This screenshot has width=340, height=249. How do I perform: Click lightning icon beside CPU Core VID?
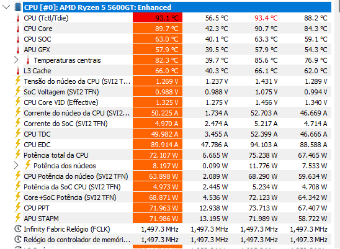[18, 102]
